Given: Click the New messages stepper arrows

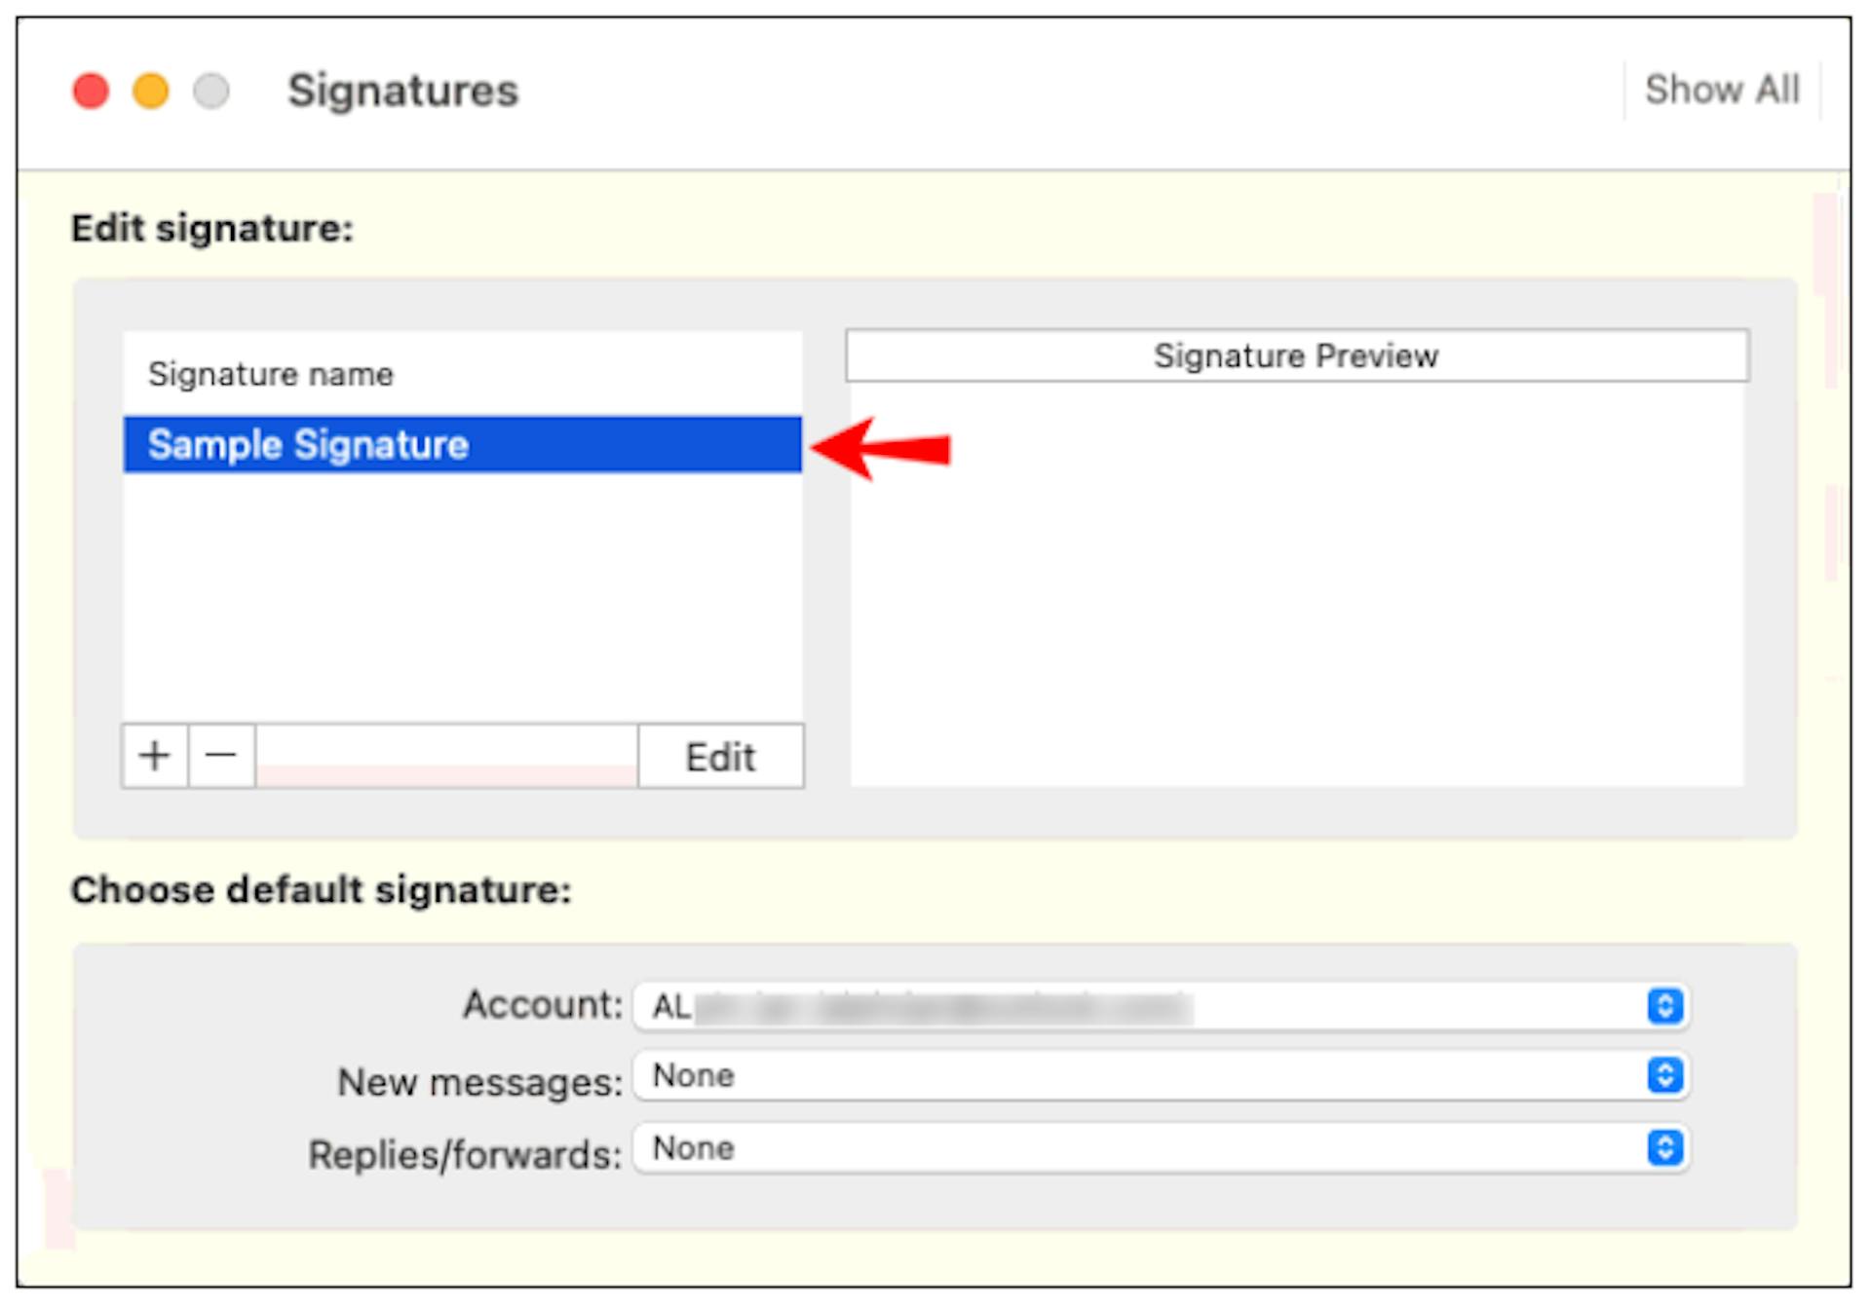Looking at the screenshot, I should (1665, 1075).
